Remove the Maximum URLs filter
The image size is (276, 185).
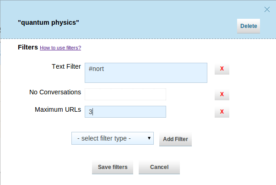[x=222, y=112]
